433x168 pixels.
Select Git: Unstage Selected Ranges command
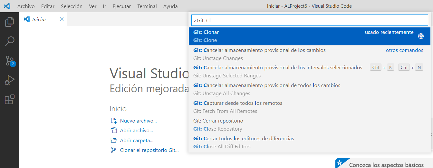point(310,72)
